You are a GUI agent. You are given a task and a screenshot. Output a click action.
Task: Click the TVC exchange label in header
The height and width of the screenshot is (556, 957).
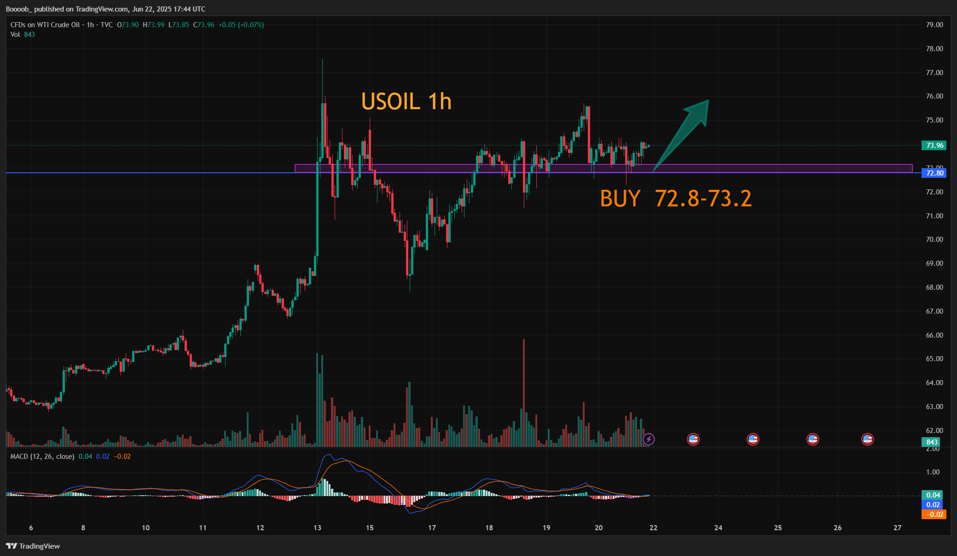point(106,25)
